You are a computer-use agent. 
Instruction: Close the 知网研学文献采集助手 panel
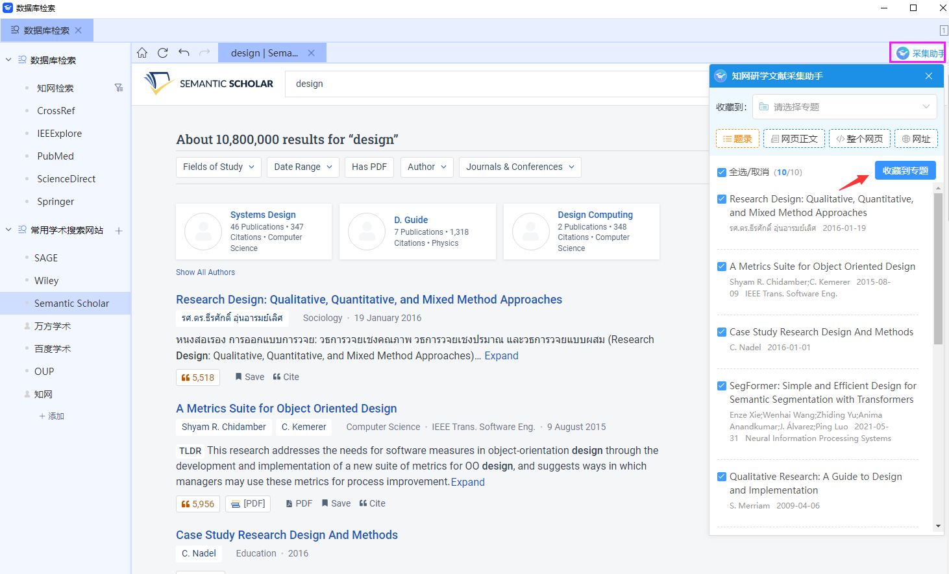point(929,76)
